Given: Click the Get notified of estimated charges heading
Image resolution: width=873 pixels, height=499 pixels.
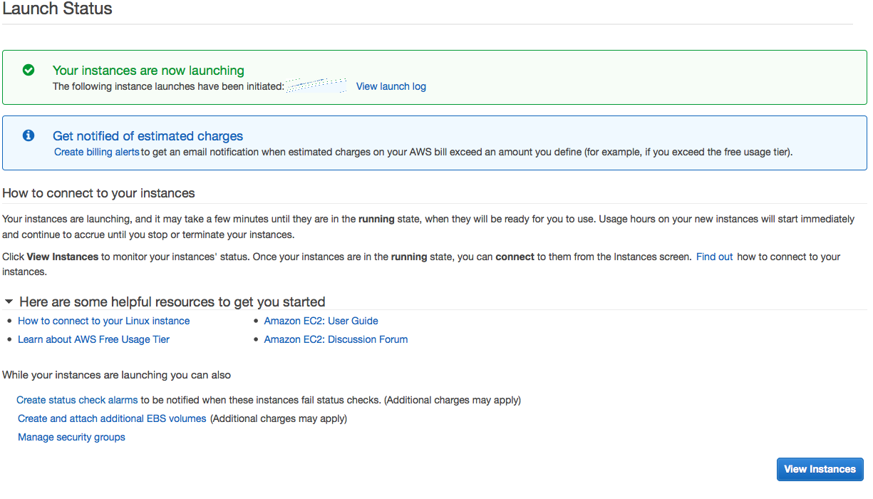Looking at the screenshot, I should pos(148,135).
